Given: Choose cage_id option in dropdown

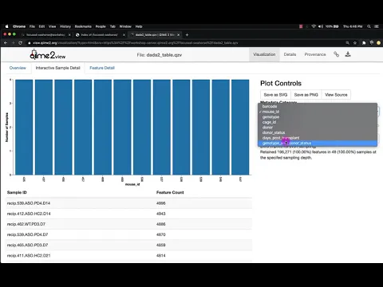Looking at the screenshot, I should [318, 122].
